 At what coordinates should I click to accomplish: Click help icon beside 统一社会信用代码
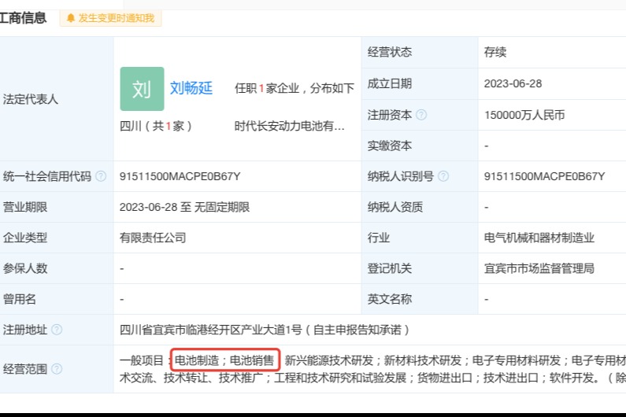101,176
